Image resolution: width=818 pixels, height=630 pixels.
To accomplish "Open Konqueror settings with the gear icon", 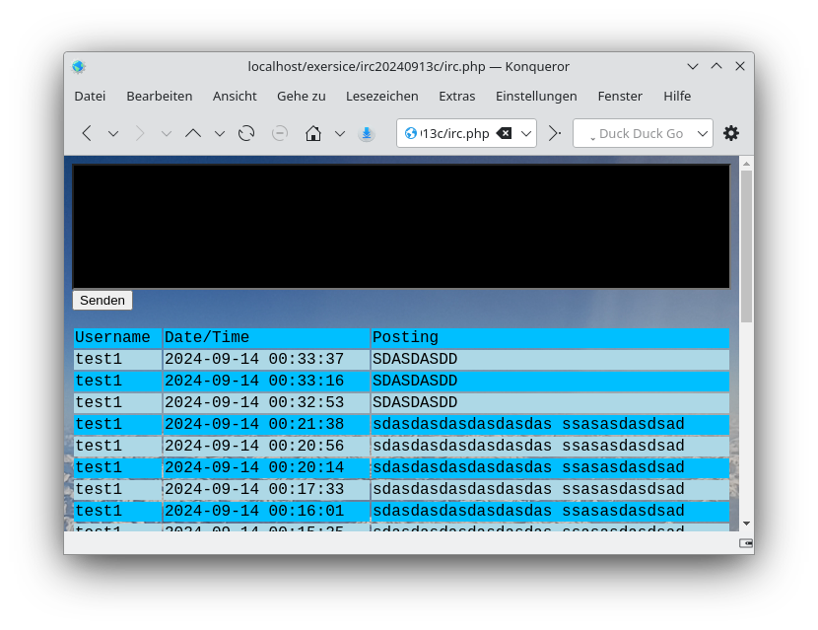I will click(x=731, y=133).
